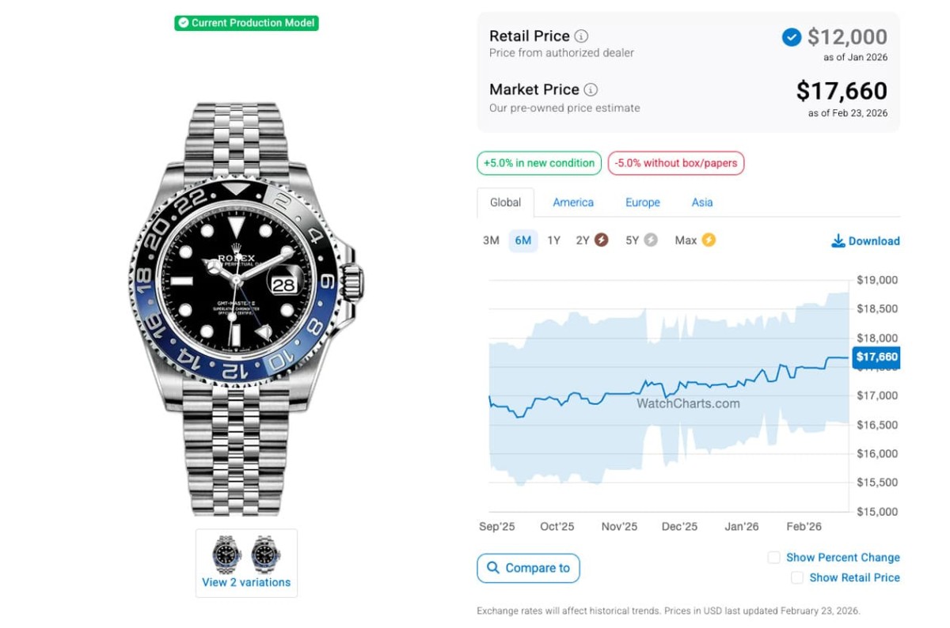Select the 3M time range
This screenshot has height=628, width=950.
[491, 240]
